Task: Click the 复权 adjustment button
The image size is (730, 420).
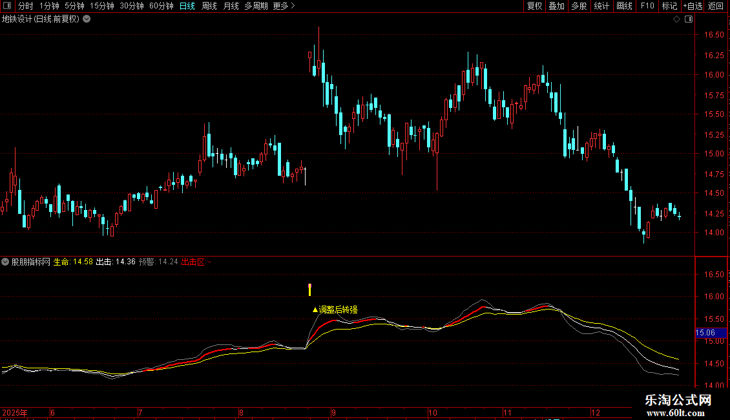Action: pos(534,6)
